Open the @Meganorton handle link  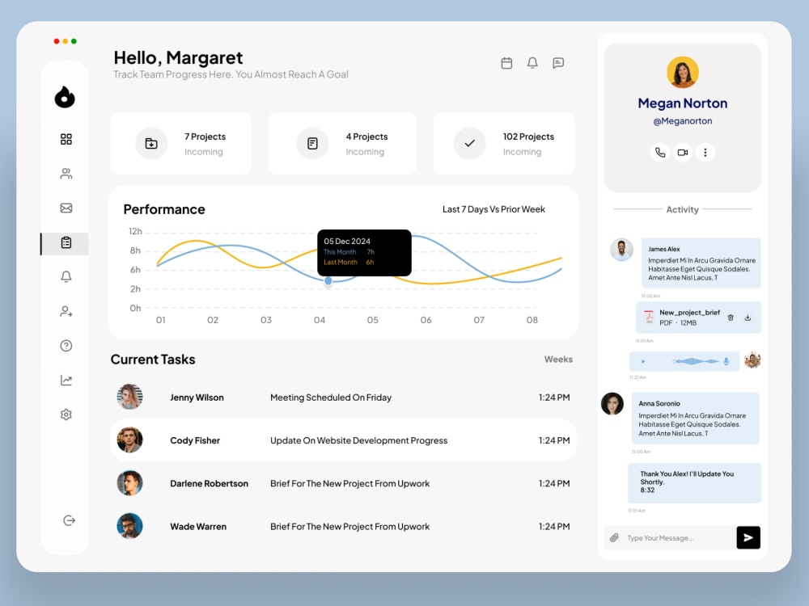click(x=683, y=121)
